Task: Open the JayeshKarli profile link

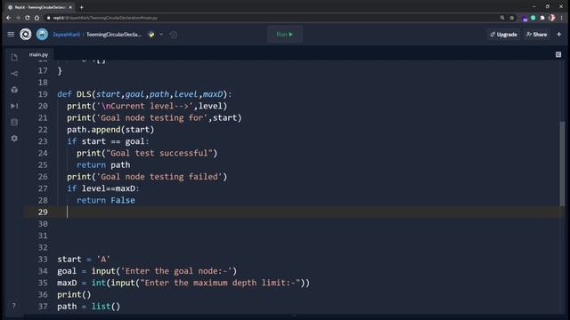Action: pos(66,35)
